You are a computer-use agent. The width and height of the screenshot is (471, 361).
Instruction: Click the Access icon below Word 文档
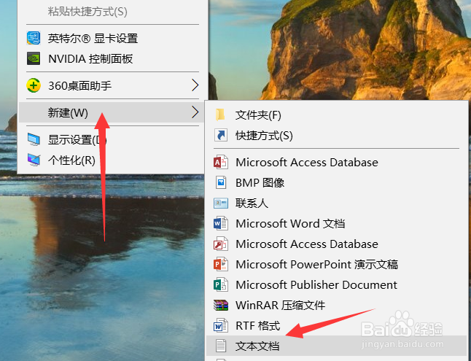click(221, 244)
